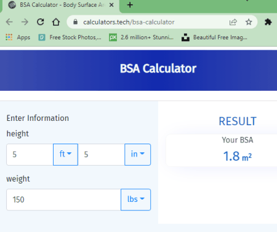This screenshot has height=232, width=277.
Task: Open the Free Stock Photos bookmark
Action: (70, 37)
